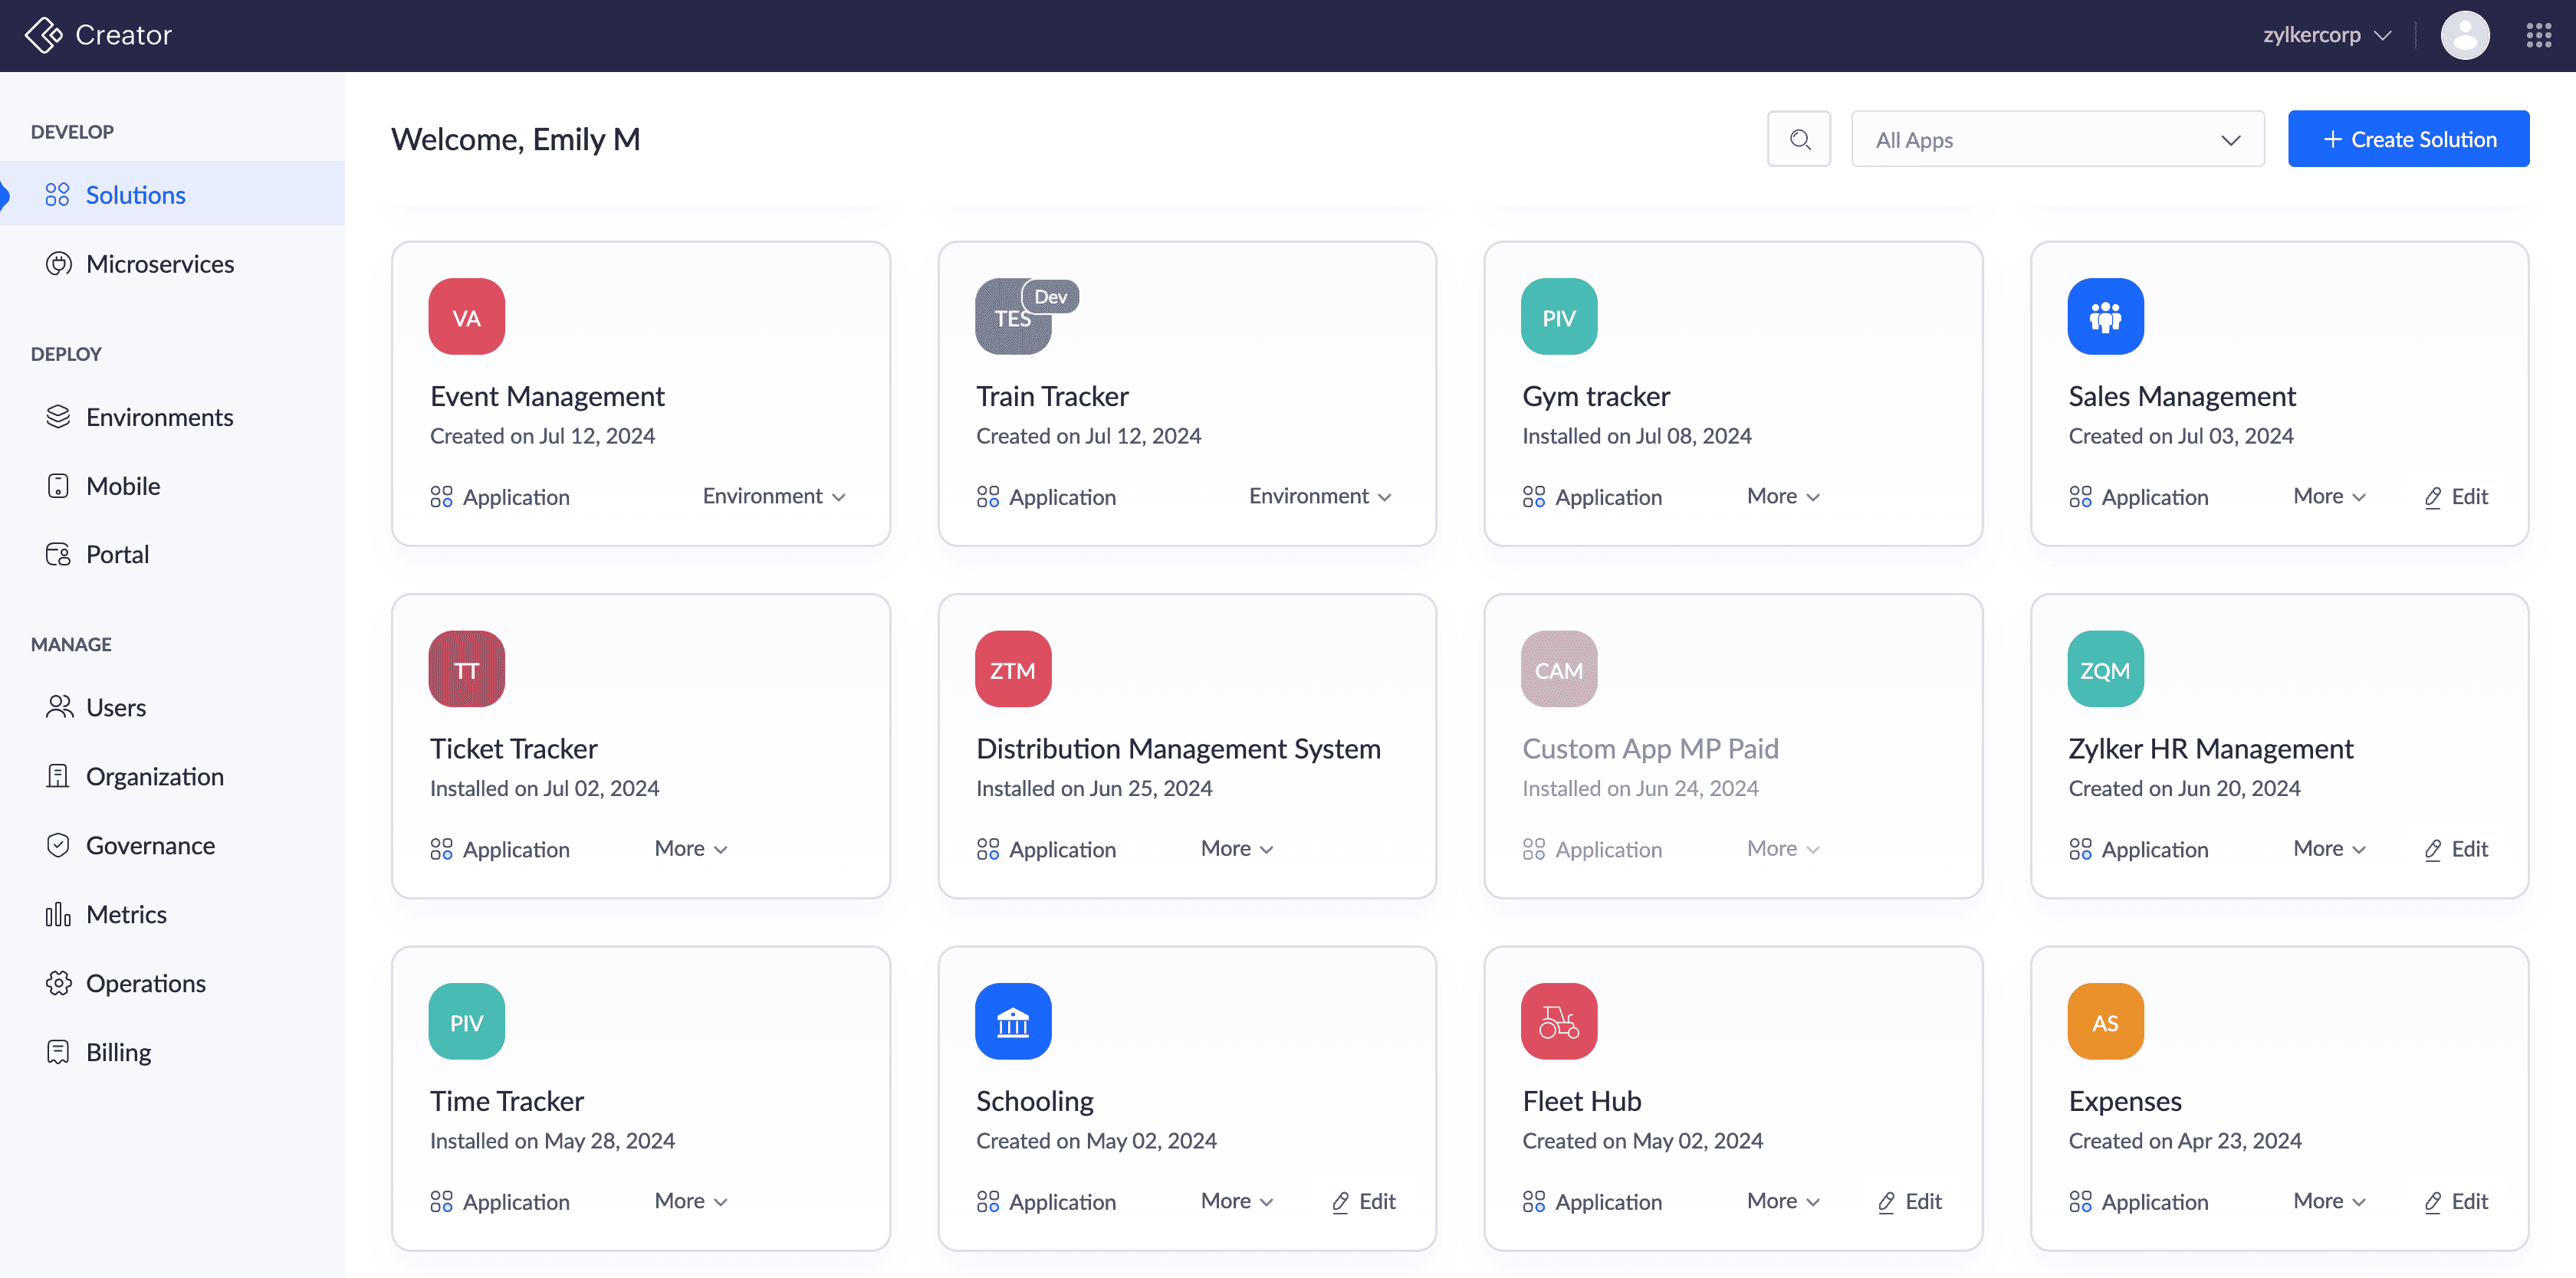
Task: Open the Governance sidebar item
Action: pos(150,845)
